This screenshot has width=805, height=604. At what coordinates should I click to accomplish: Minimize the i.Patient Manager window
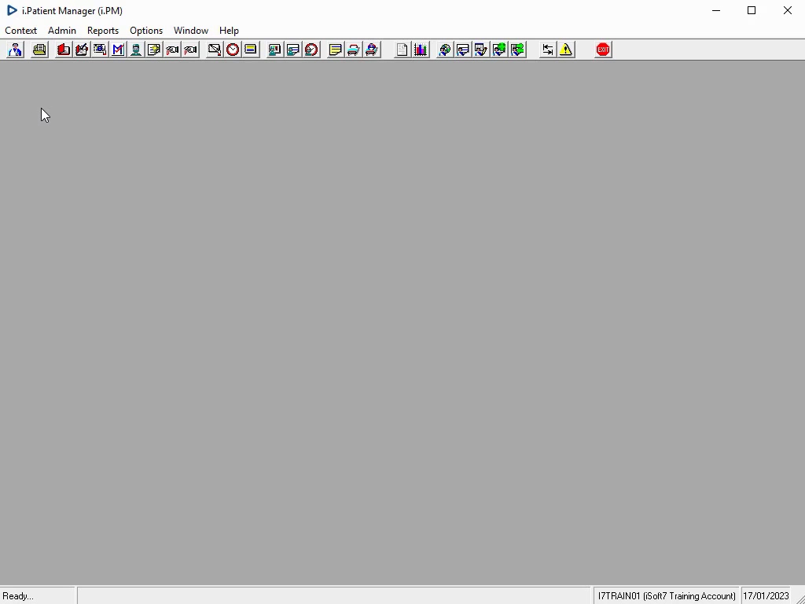point(716,10)
